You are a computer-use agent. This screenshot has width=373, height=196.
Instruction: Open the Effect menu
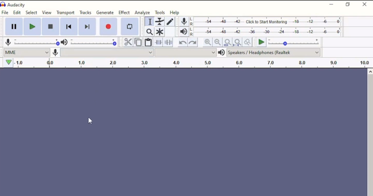(x=124, y=13)
